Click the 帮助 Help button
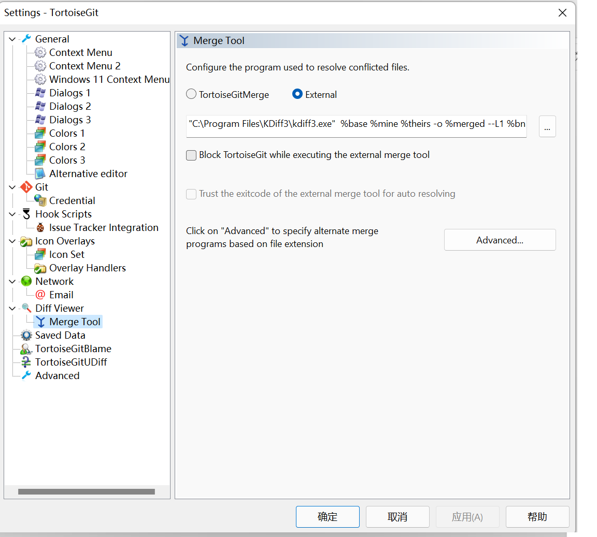Viewport: 597px width, 537px height. [537, 516]
